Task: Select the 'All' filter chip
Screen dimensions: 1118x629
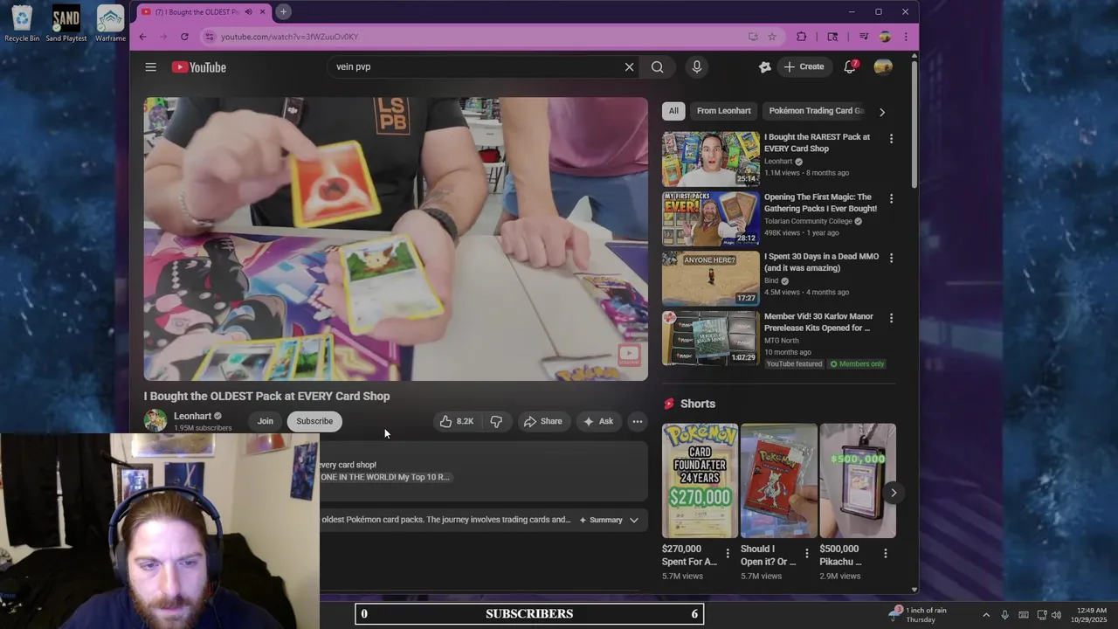Action: click(x=673, y=111)
